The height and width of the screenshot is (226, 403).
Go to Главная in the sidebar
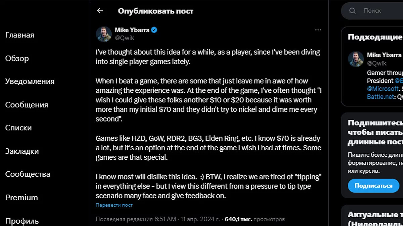(x=20, y=35)
